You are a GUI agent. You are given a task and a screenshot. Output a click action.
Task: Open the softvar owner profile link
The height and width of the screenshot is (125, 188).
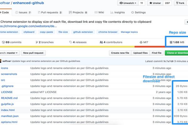click(x=5, y=3)
